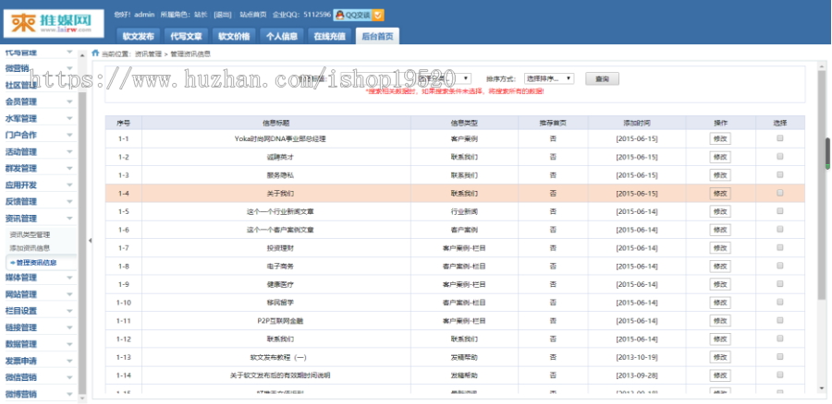Click the title 这个一个行业新闻文章

280,212
